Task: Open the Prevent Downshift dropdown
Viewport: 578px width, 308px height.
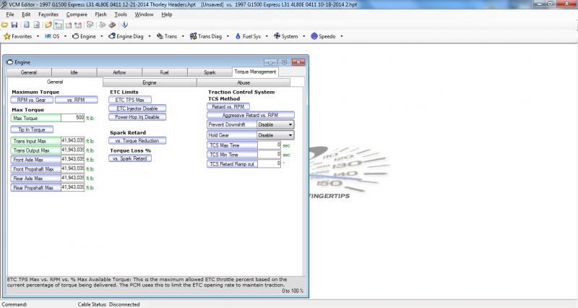Action: point(275,124)
